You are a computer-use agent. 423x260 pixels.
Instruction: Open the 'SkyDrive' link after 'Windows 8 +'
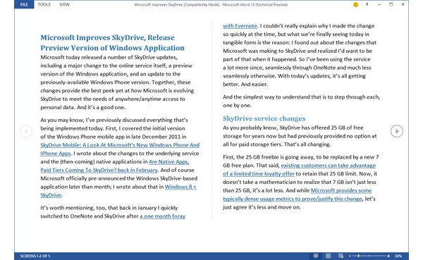pos(51,195)
